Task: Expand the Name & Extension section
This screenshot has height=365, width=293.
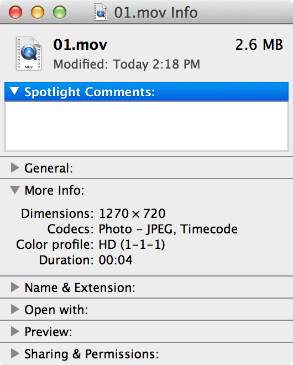Action: tap(15, 287)
